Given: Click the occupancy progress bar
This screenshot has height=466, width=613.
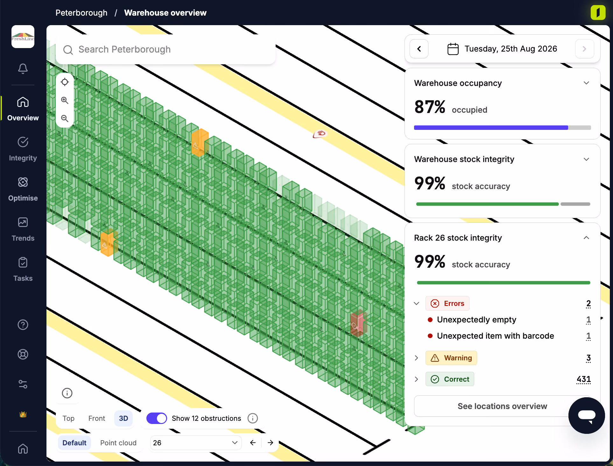Looking at the screenshot, I should [502, 128].
